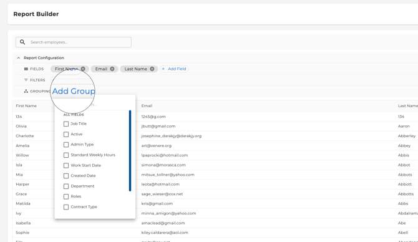
Task: Click the first name Matilda
Action: [x=23, y=203]
